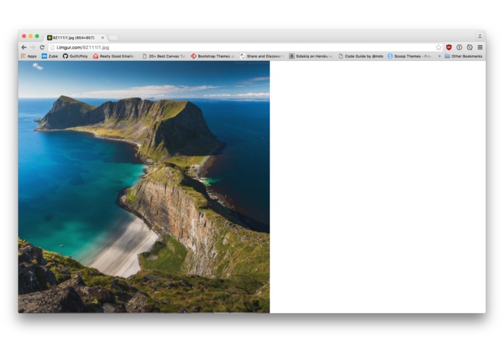Click the browser back arrow
This screenshot has height=358, width=504.
tap(24, 47)
